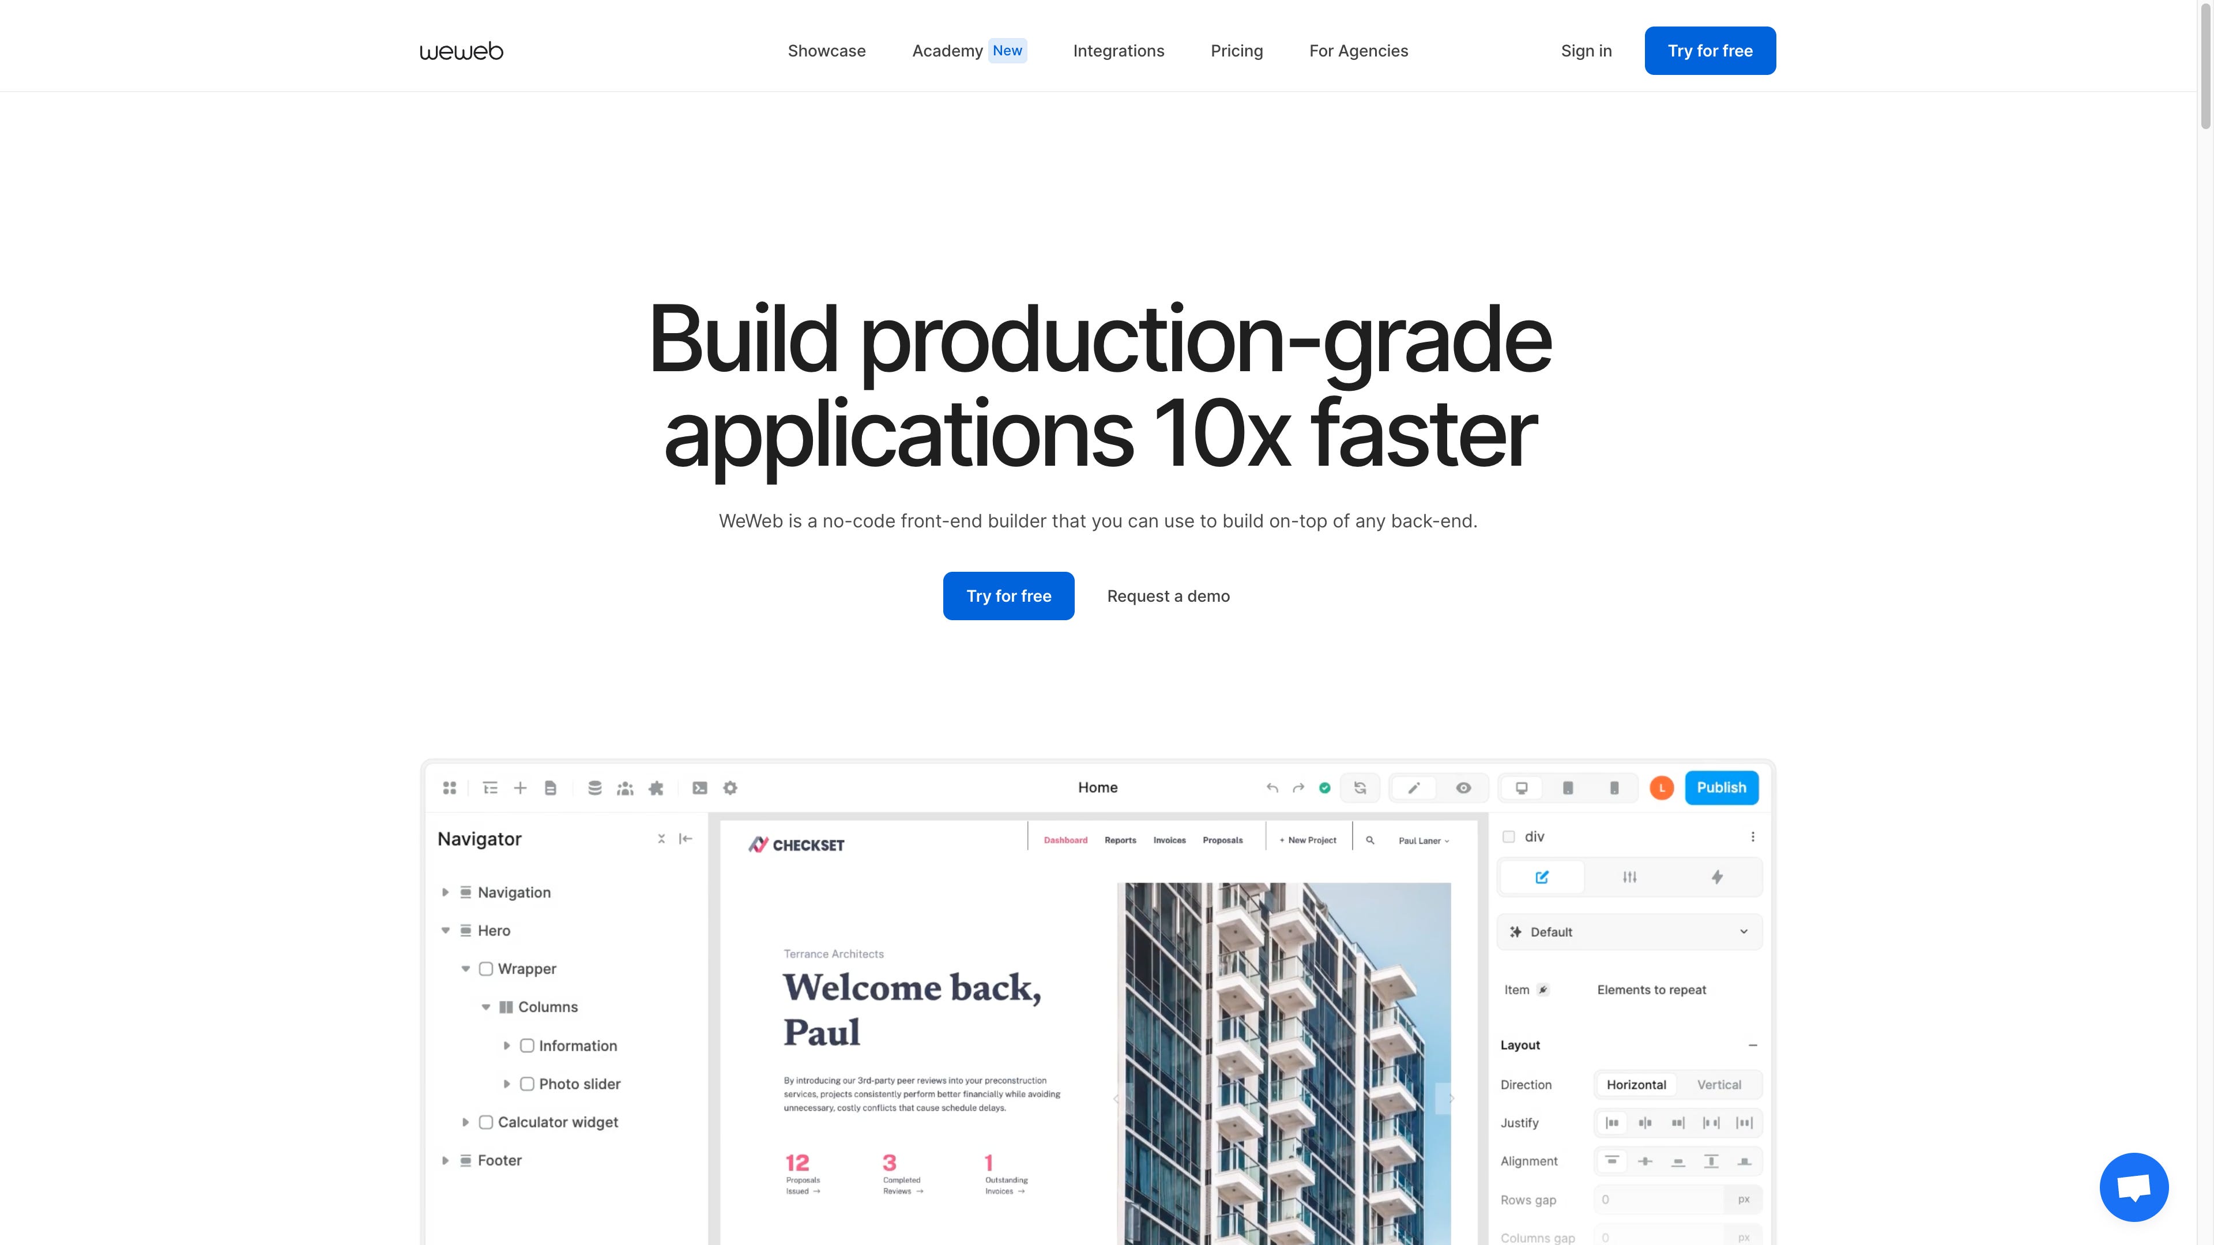Collapse the Hero tree item

tap(445, 930)
